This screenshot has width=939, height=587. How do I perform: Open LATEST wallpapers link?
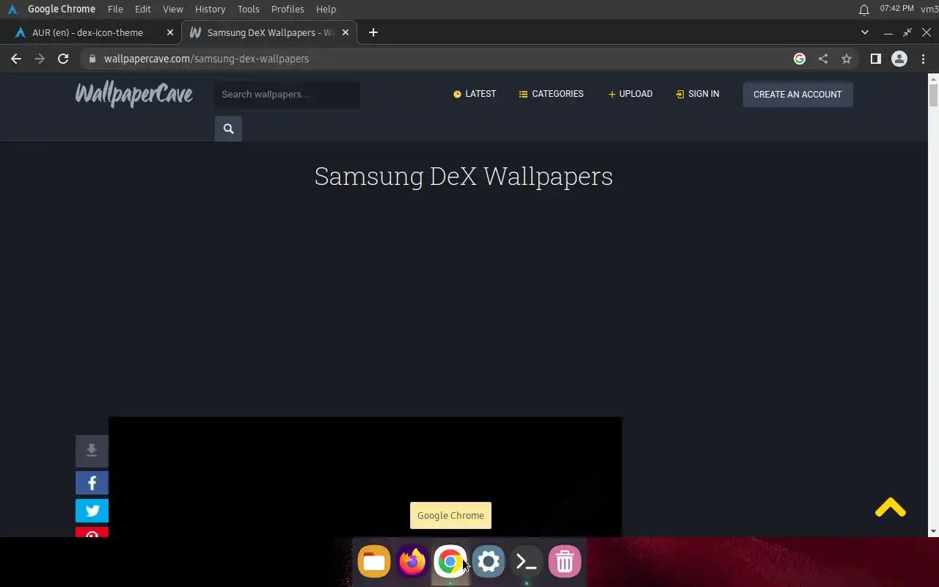pos(475,94)
